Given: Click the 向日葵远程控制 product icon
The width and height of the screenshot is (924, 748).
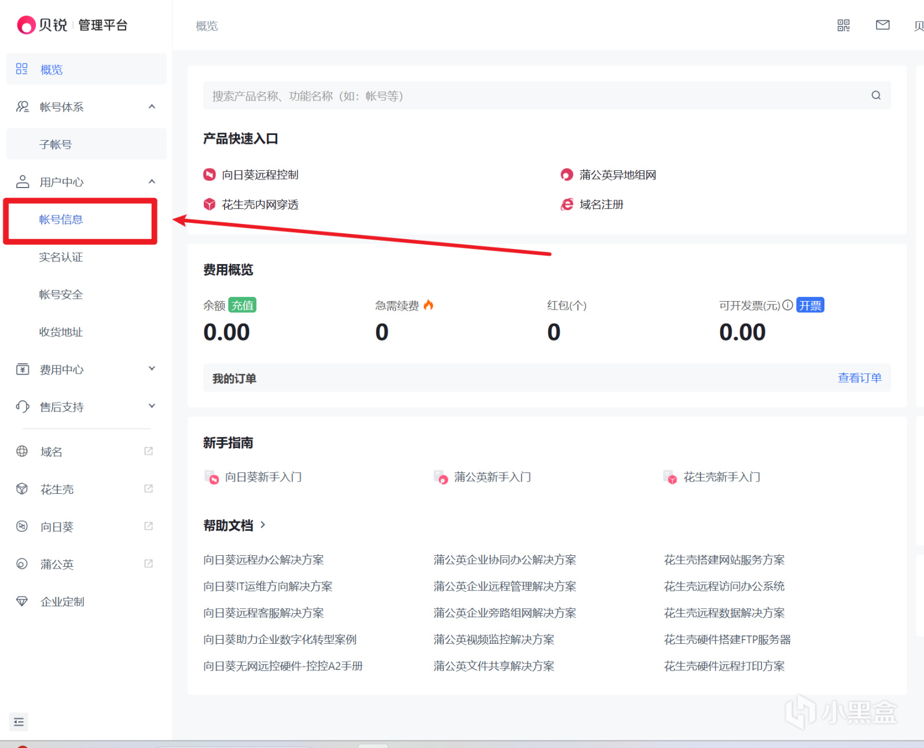Looking at the screenshot, I should [210, 174].
